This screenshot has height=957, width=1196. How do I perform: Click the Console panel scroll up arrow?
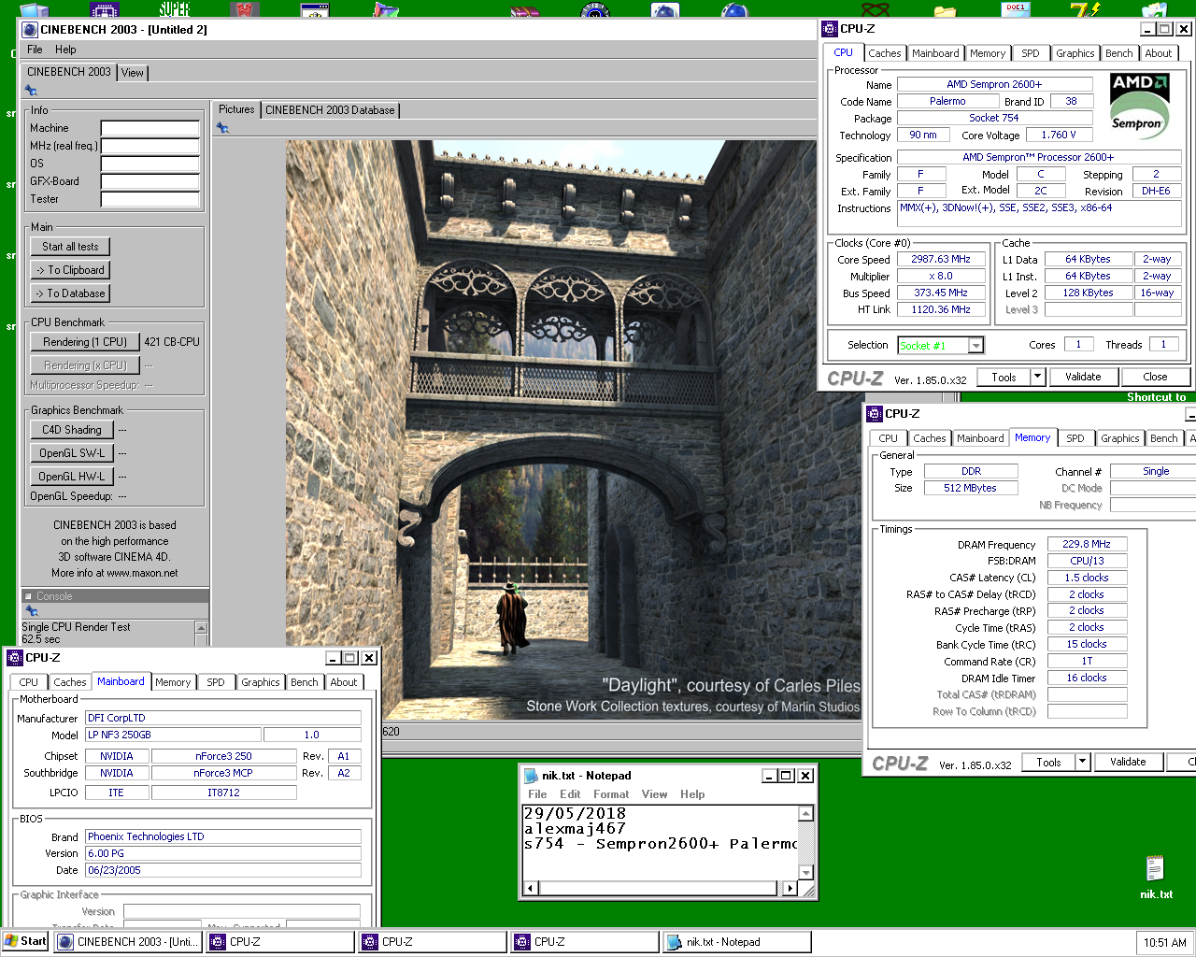[x=201, y=627]
